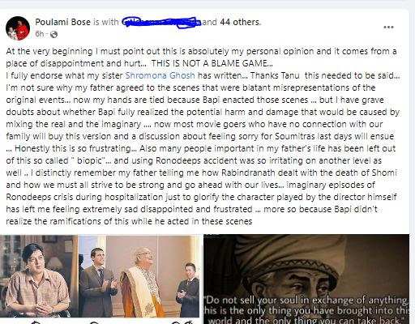The image size is (415, 324).
Task: Open the three-dot post options menu
Action: [388, 28]
